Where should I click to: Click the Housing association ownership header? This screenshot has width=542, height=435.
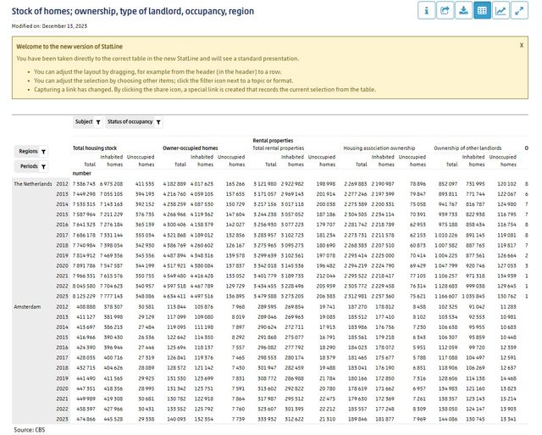[x=379, y=148]
